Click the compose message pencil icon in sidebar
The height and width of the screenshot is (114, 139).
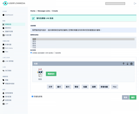[3, 24]
